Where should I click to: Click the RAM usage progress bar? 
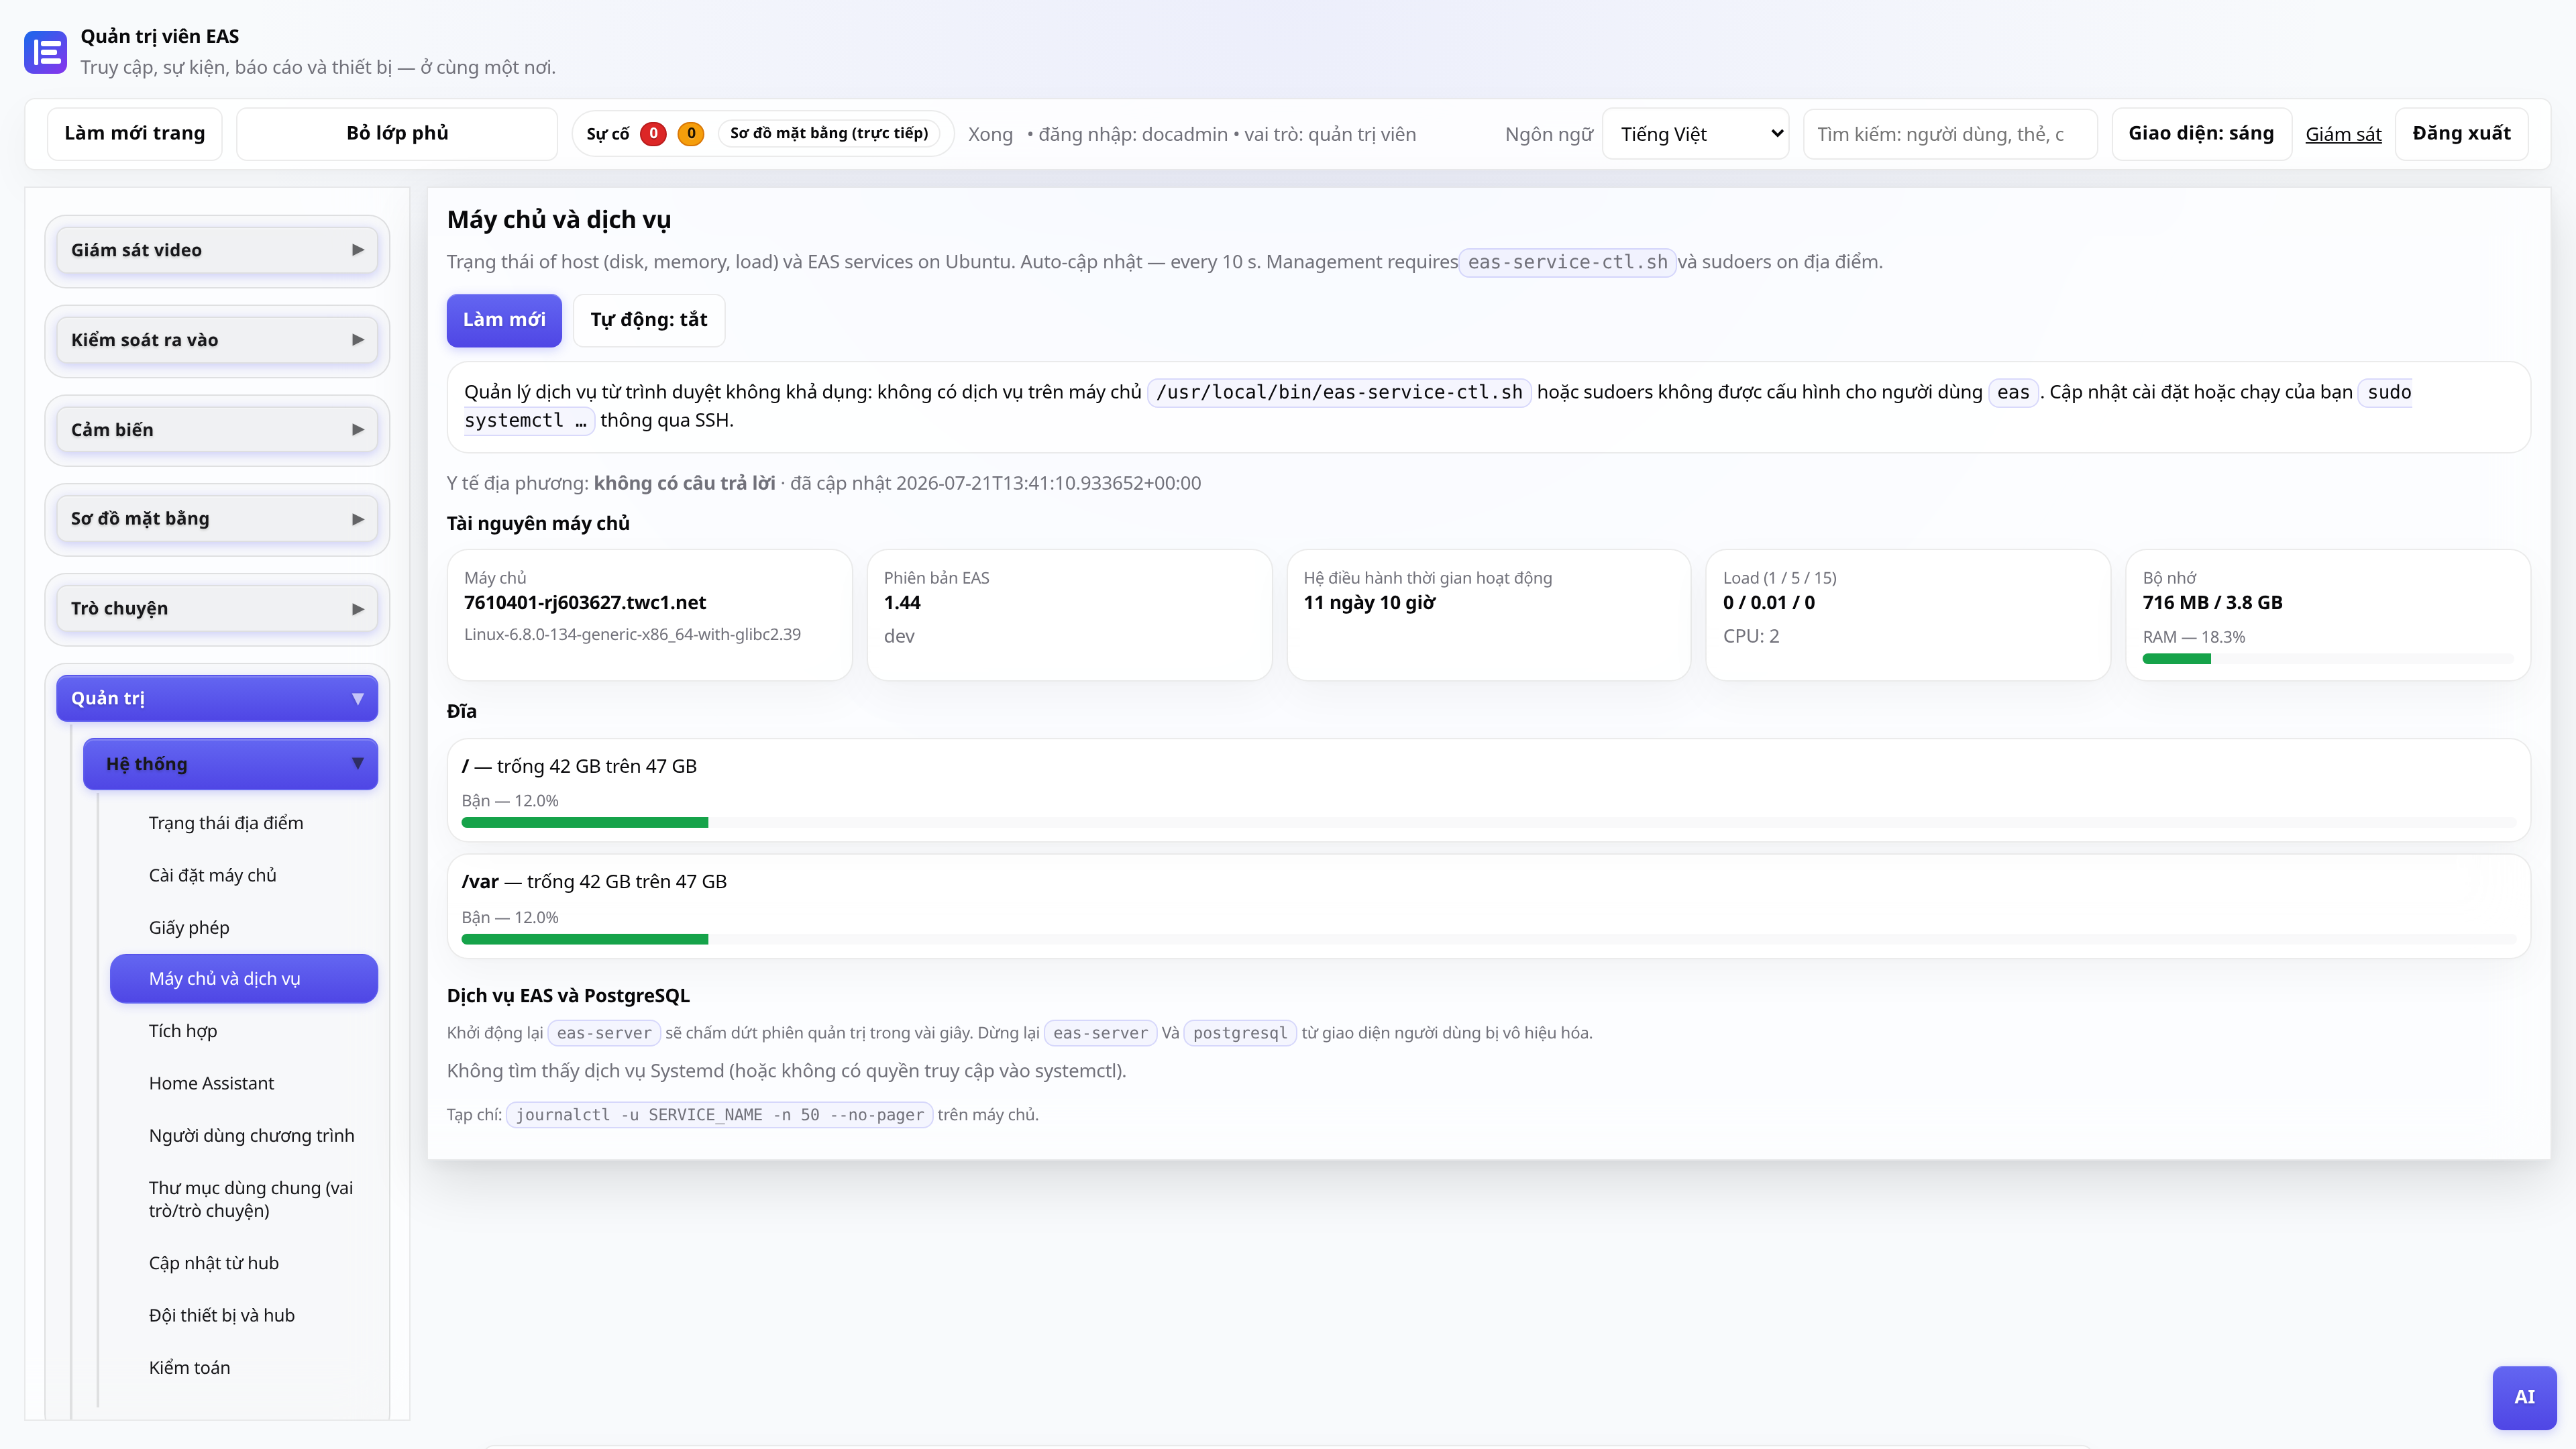click(2328, 659)
